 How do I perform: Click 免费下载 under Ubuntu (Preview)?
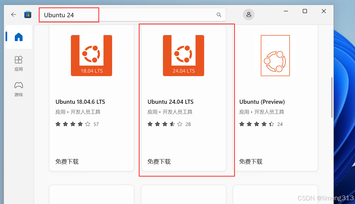(x=251, y=162)
